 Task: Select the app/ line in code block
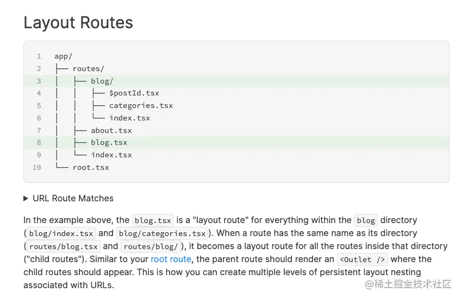(63, 56)
